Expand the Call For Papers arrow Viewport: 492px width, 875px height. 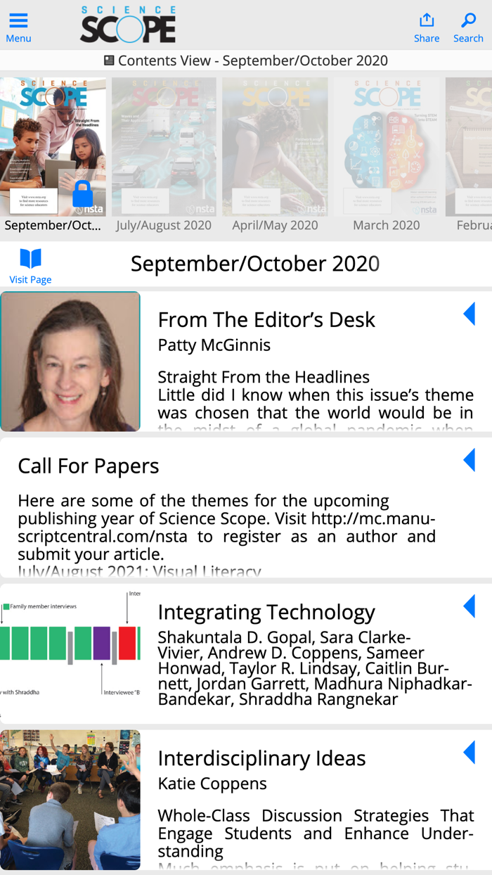pyautogui.click(x=469, y=460)
